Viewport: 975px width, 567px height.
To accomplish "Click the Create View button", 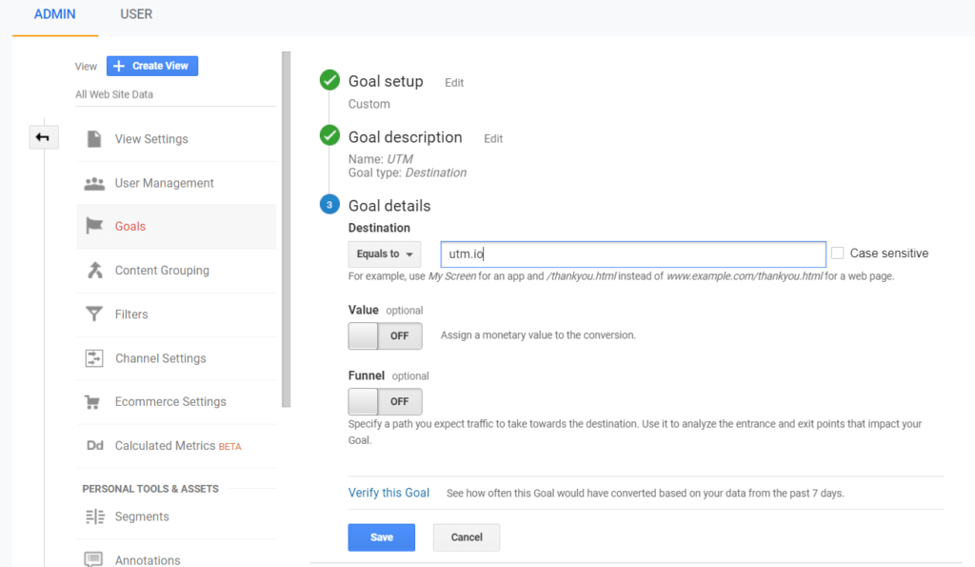I will coord(151,65).
